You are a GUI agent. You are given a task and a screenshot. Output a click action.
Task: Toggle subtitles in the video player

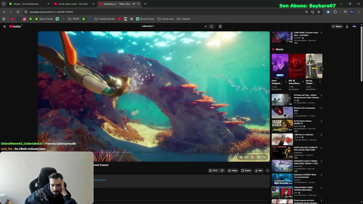[247, 157]
